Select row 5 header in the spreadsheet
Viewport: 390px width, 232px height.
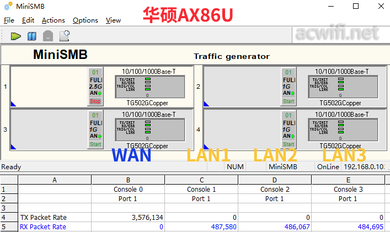coord(9,227)
